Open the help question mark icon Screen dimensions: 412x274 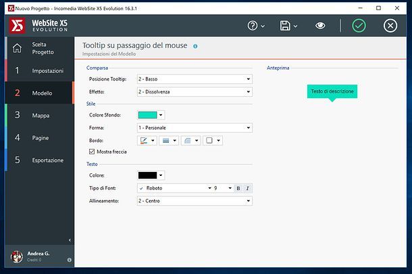(253, 26)
